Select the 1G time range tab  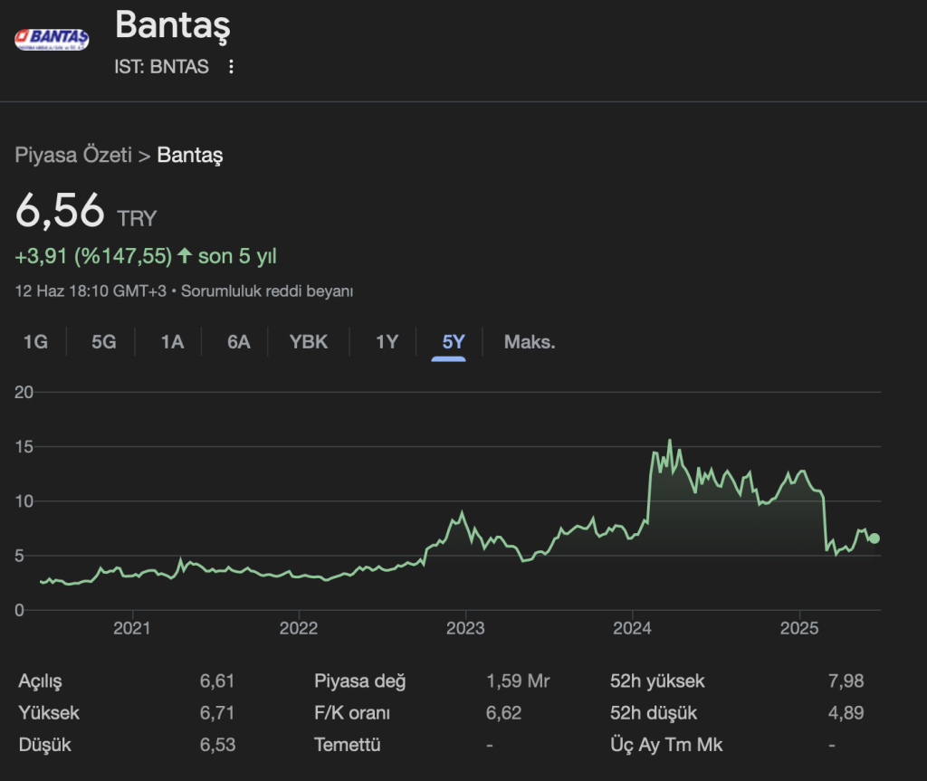[x=35, y=342]
